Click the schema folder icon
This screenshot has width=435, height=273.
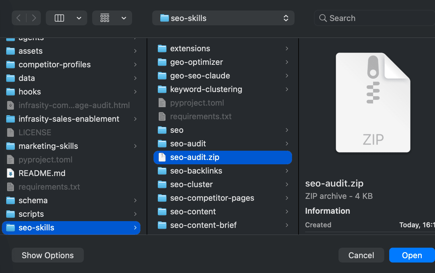click(11, 200)
